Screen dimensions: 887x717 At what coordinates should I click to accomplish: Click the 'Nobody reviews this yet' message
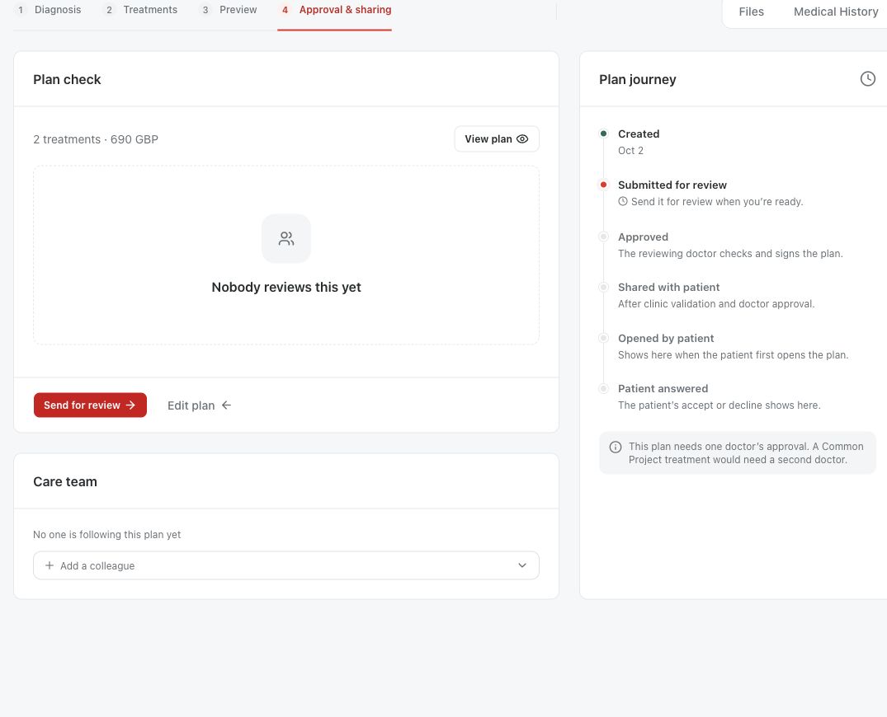[x=286, y=287]
